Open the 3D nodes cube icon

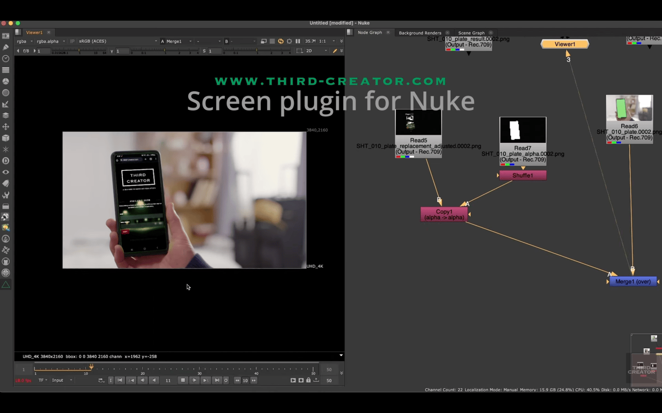click(x=6, y=138)
